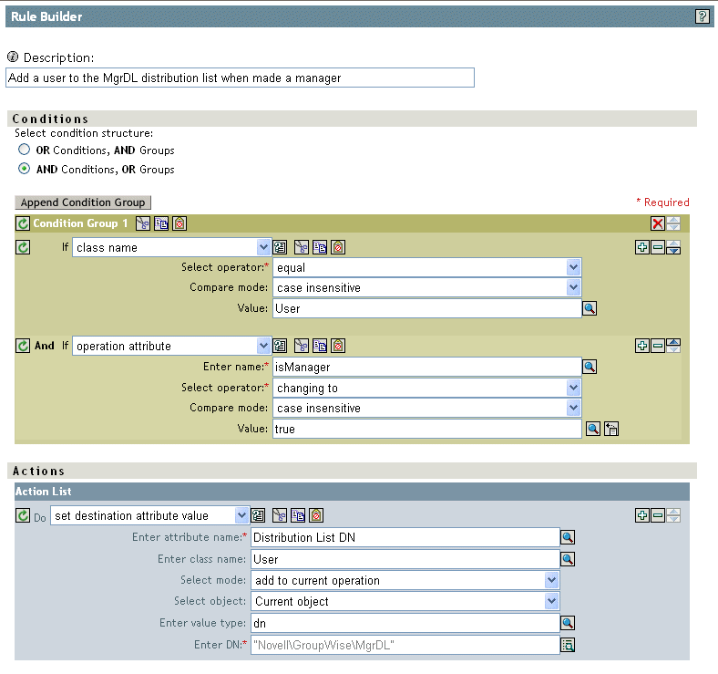This screenshot has height=674, width=718.
Task: Expand the 'changing to' operator dropdown
Action: [573, 388]
